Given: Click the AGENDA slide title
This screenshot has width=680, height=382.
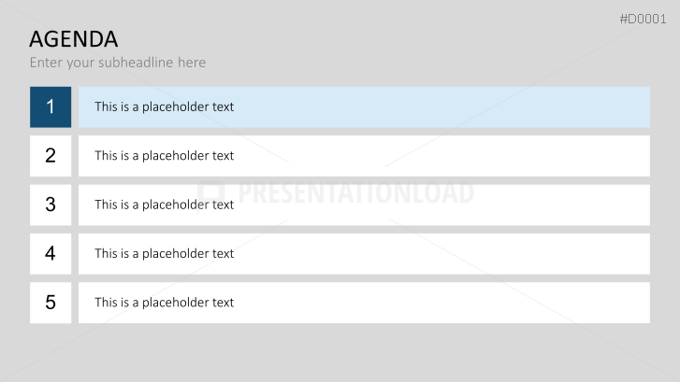Looking at the screenshot, I should (74, 39).
